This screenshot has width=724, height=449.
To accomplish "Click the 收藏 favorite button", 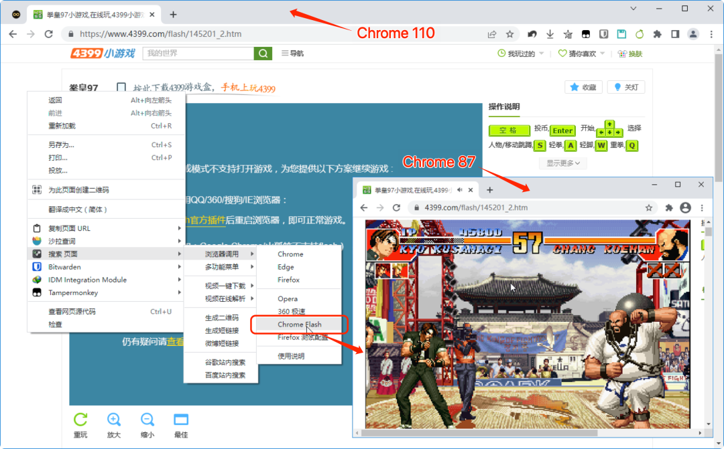I will point(584,87).
